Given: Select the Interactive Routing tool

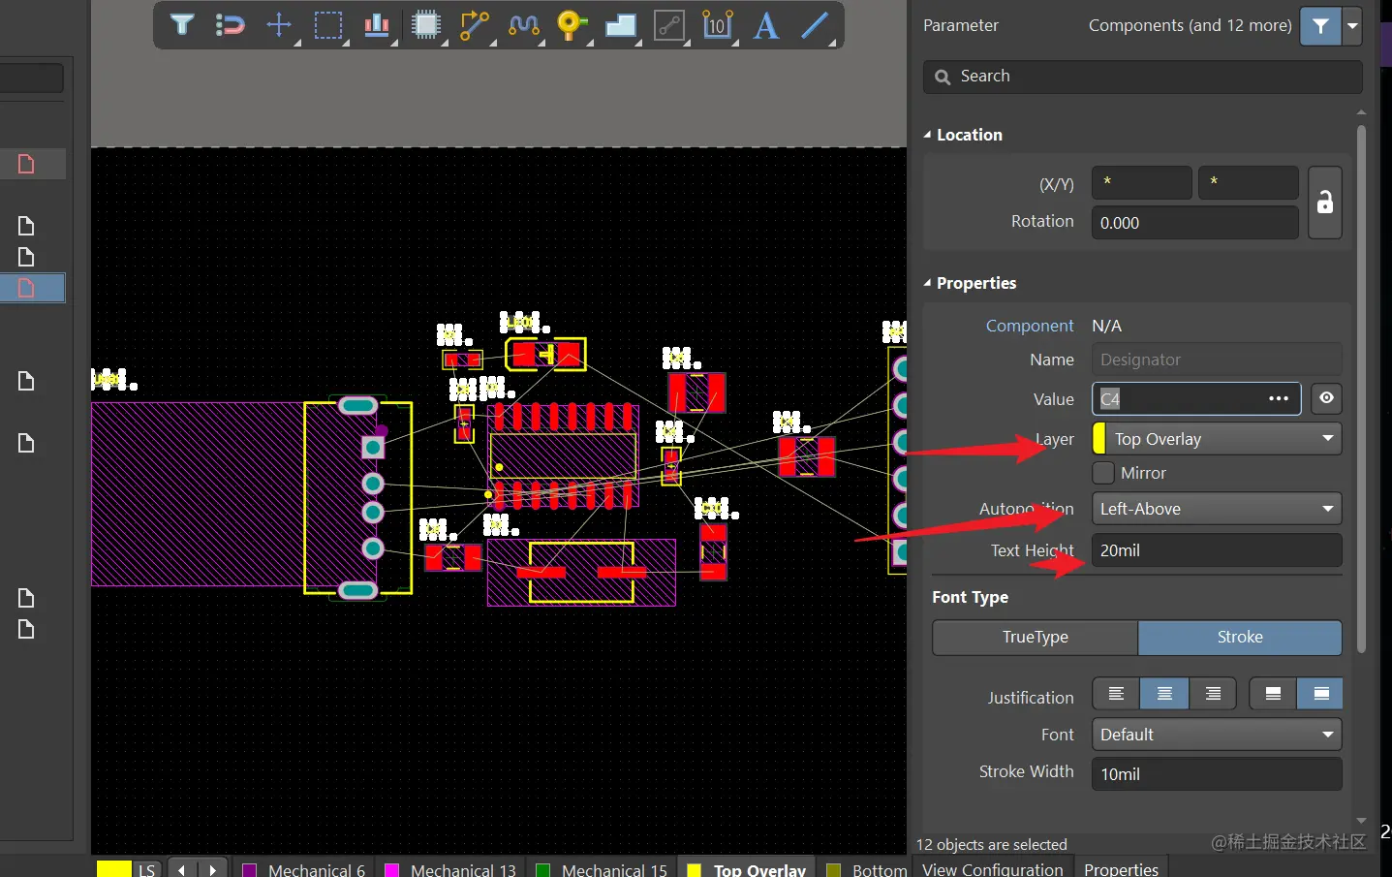Looking at the screenshot, I should point(475,24).
